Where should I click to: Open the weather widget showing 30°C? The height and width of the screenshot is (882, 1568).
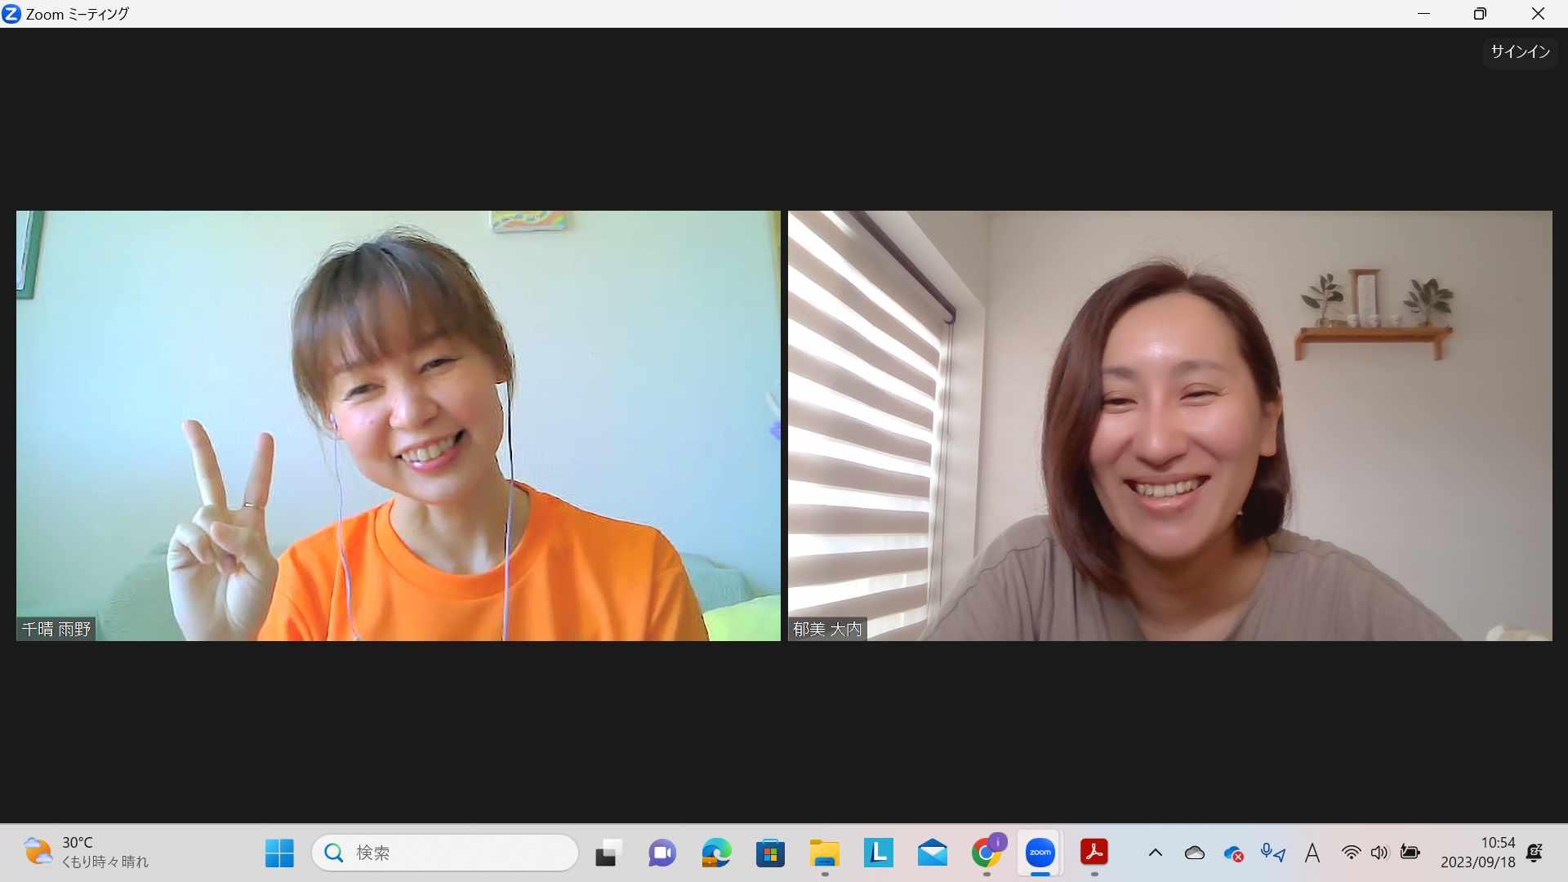[x=86, y=852]
